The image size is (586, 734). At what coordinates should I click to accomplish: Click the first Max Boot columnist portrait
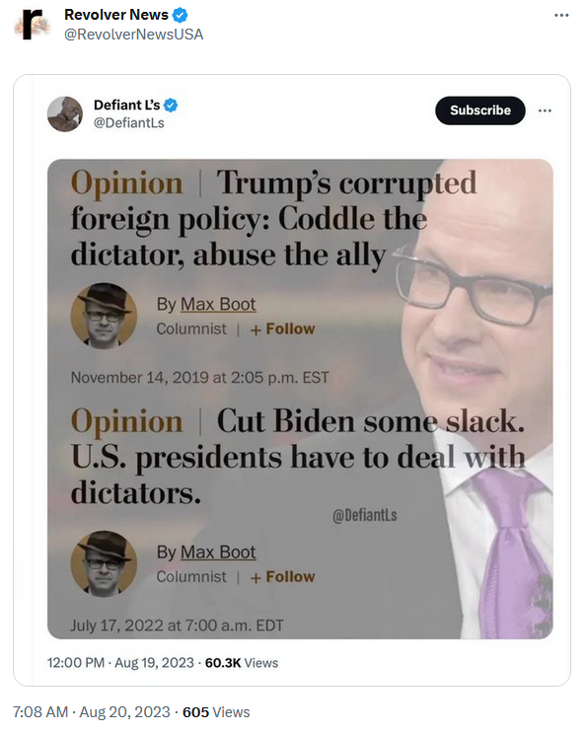(104, 316)
